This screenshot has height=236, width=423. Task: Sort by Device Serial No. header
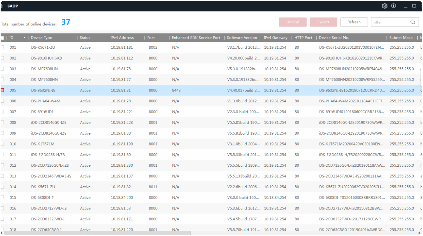(334, 38)
